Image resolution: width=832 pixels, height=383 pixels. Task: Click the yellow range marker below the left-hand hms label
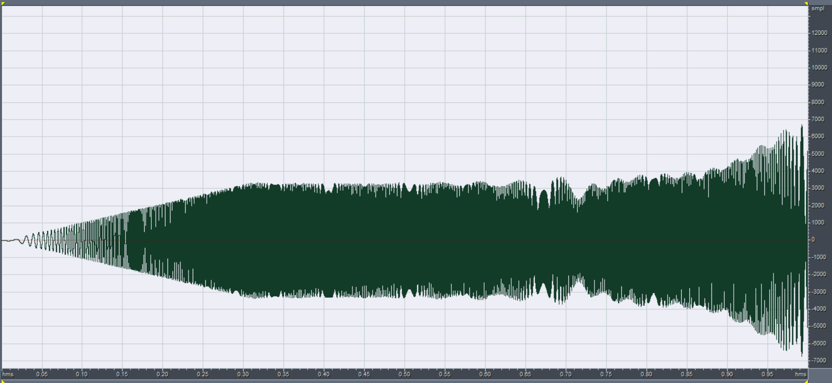(3, 381)
